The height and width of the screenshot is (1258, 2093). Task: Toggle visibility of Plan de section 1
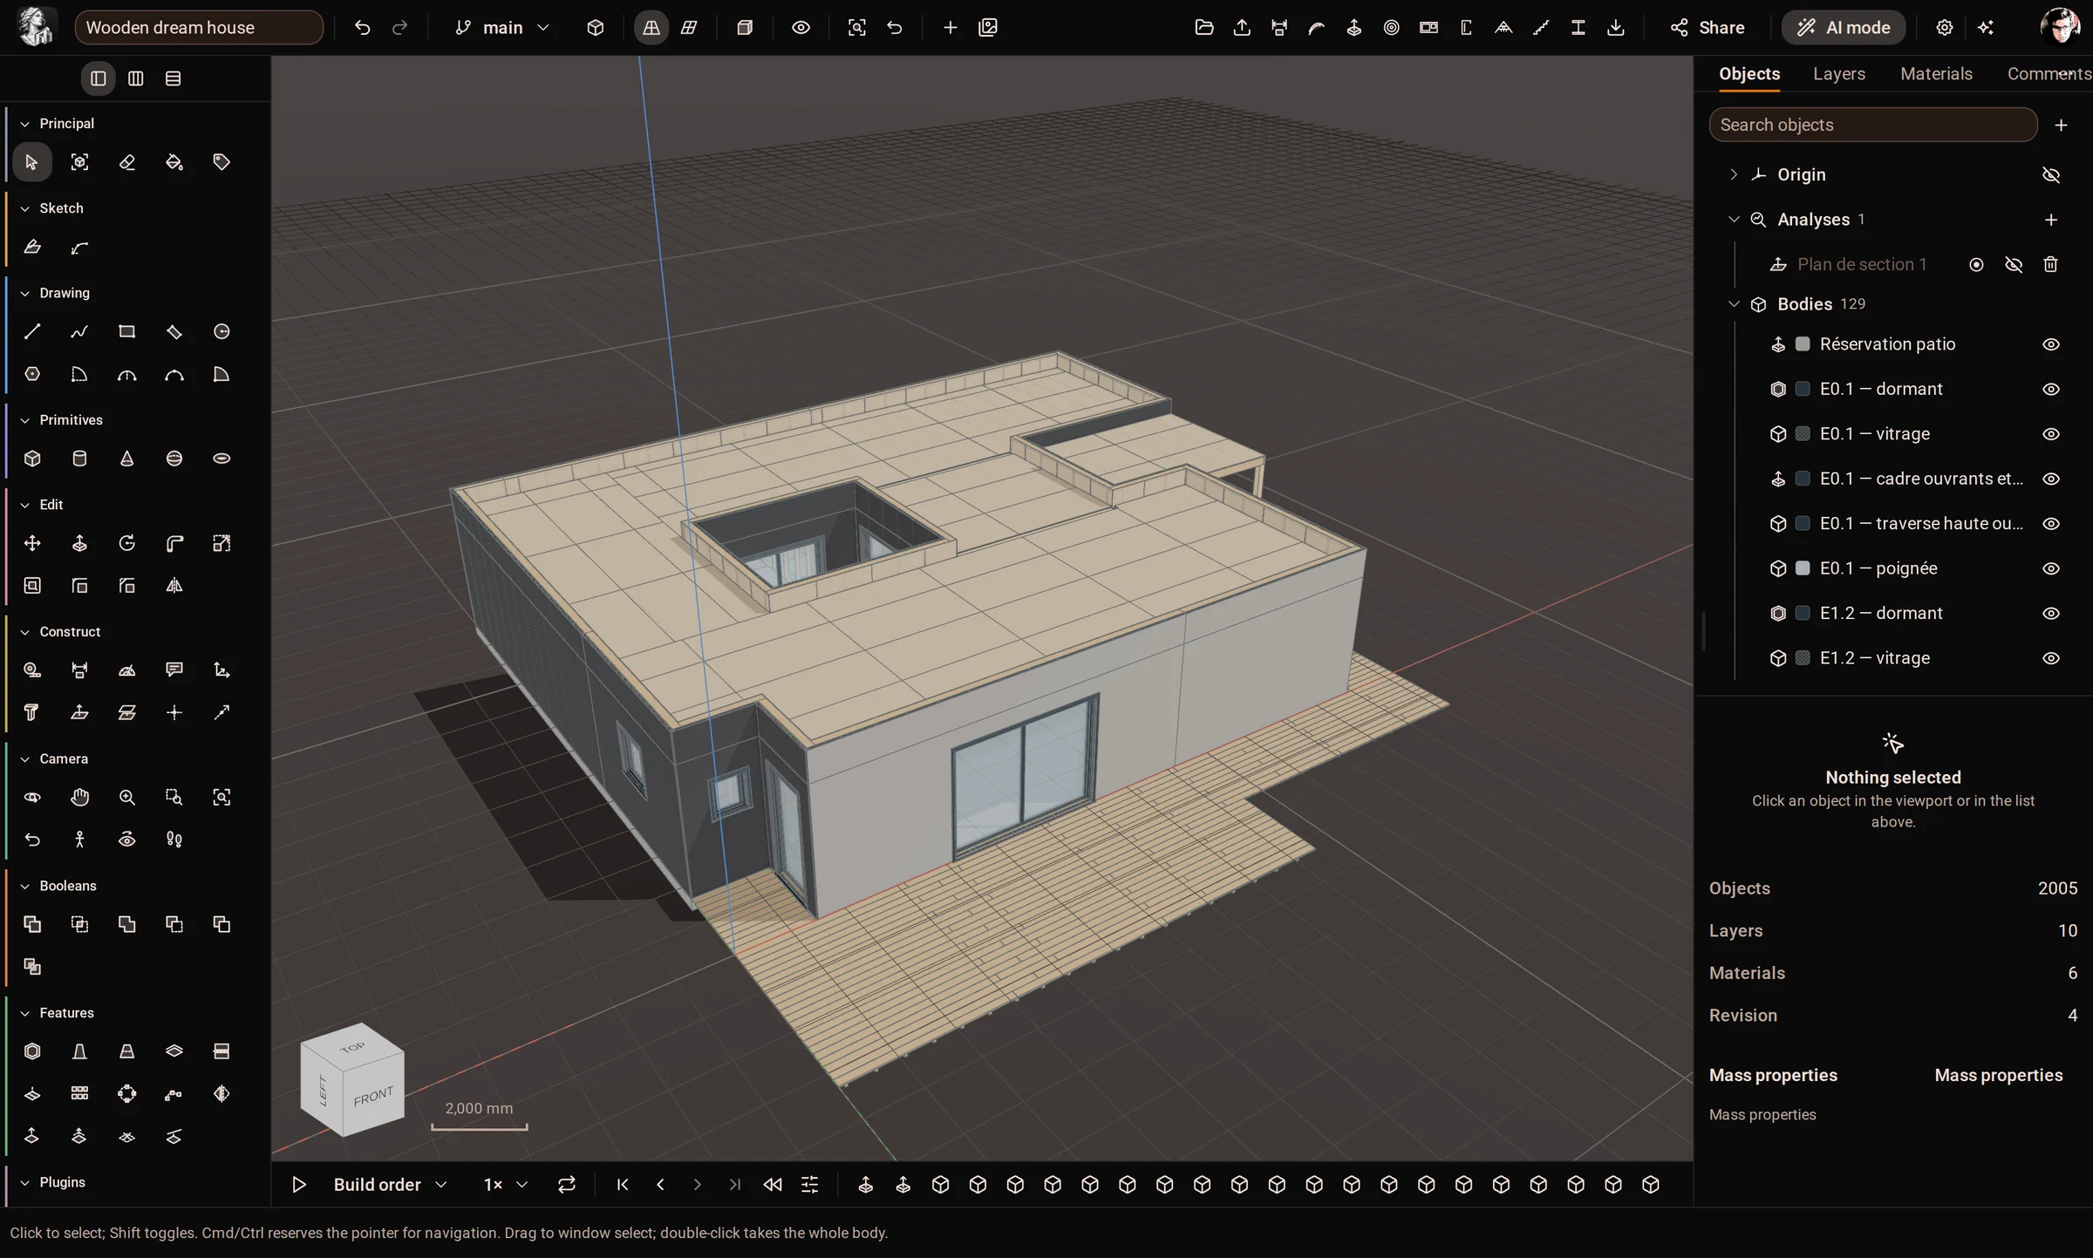point(2014,264)
